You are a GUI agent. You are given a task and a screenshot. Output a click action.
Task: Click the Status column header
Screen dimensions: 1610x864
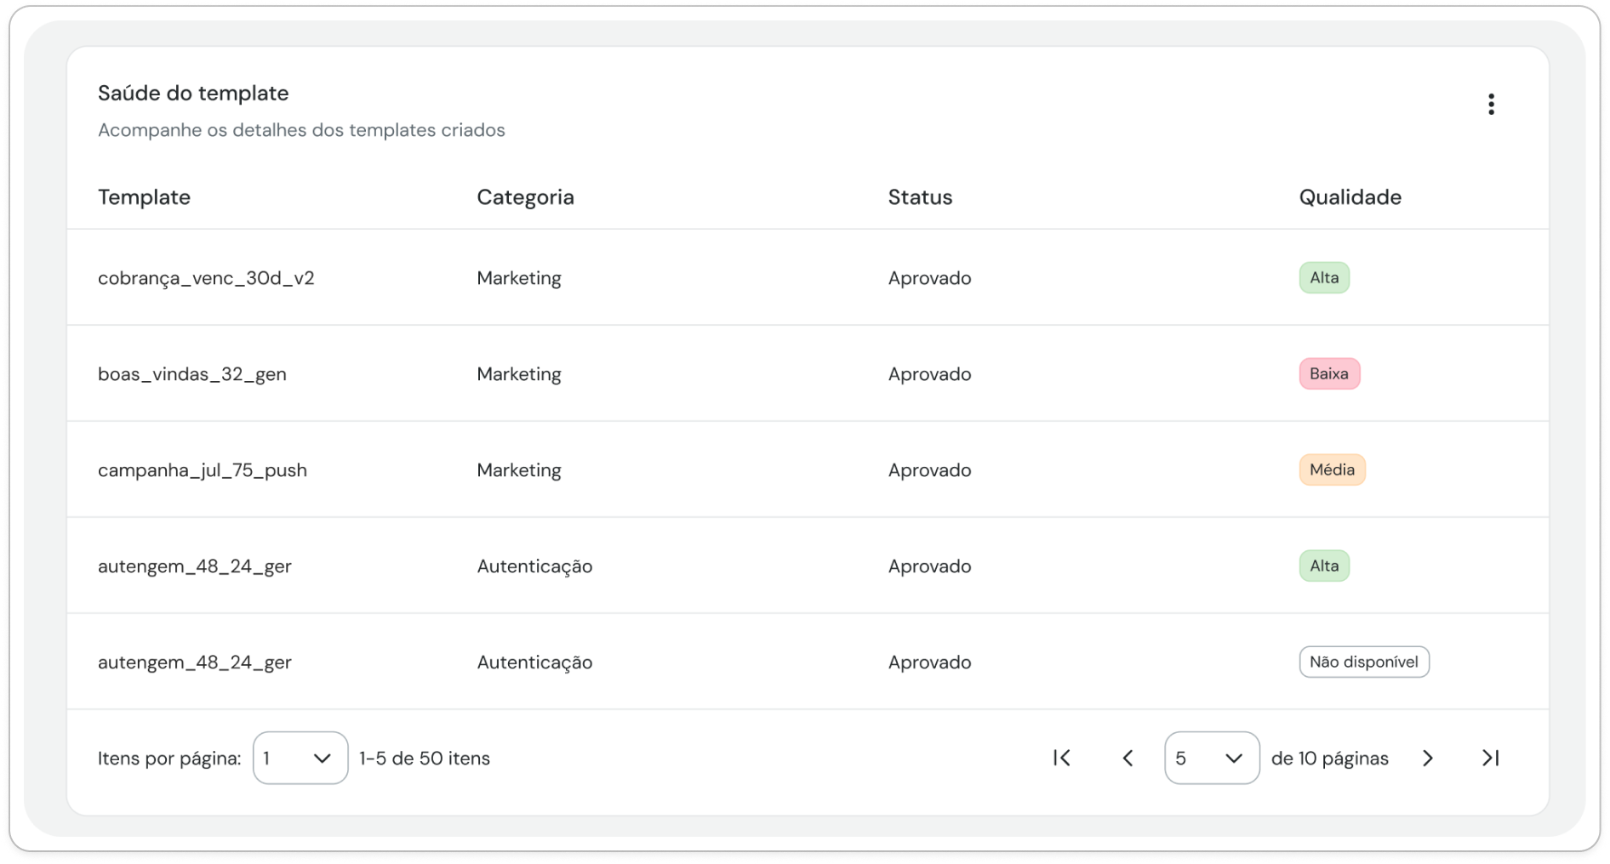click(920, 197)
